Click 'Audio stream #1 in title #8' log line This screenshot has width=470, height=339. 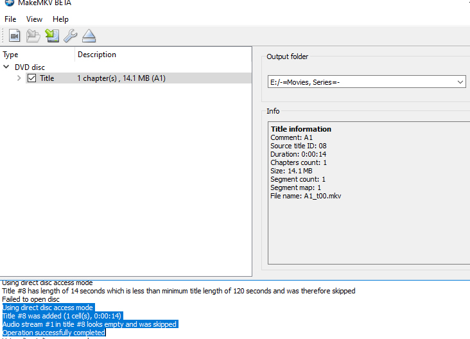point(89,324)
